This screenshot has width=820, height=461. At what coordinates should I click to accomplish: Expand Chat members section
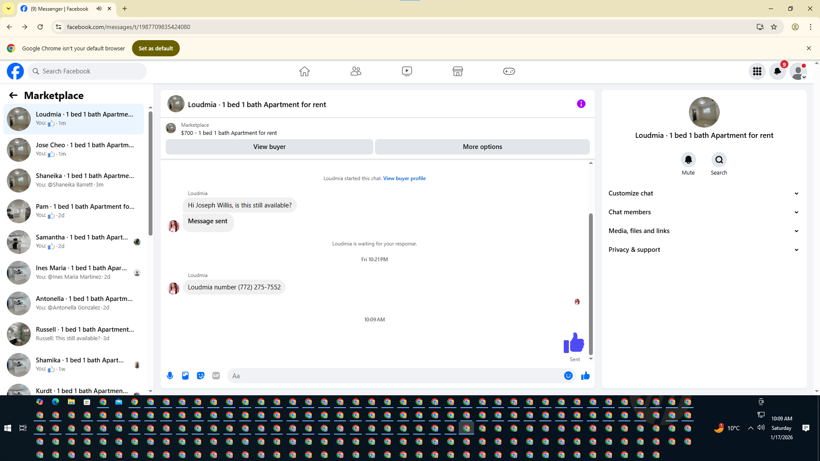(x=704, y=212)
